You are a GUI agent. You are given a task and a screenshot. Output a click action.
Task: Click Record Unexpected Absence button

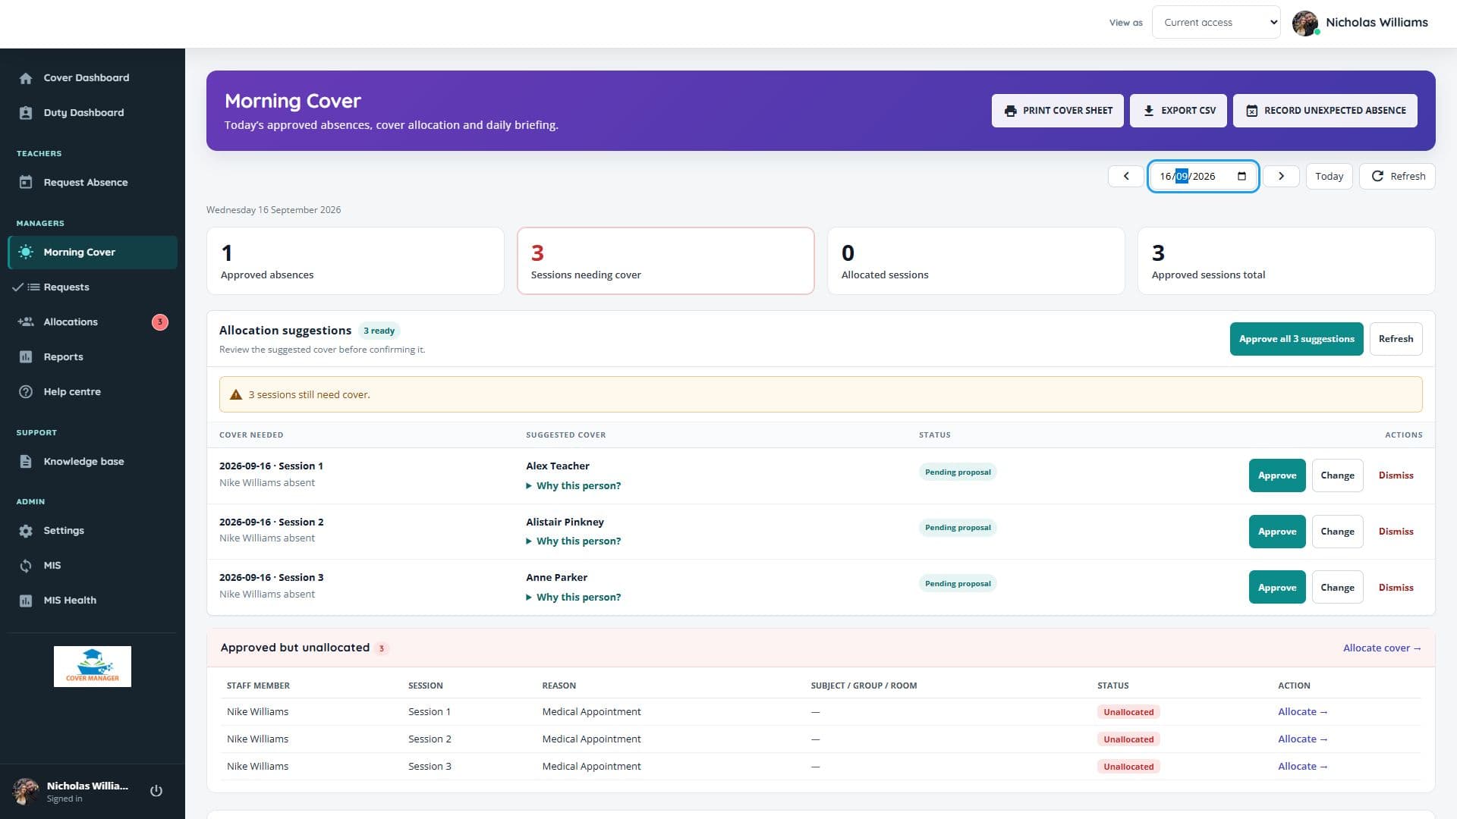click(1325, 111)
